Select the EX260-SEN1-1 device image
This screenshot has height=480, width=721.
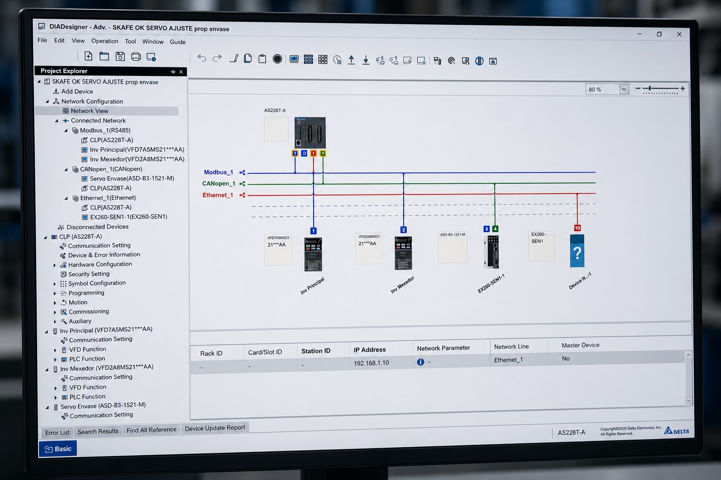(x=491, y=251)
